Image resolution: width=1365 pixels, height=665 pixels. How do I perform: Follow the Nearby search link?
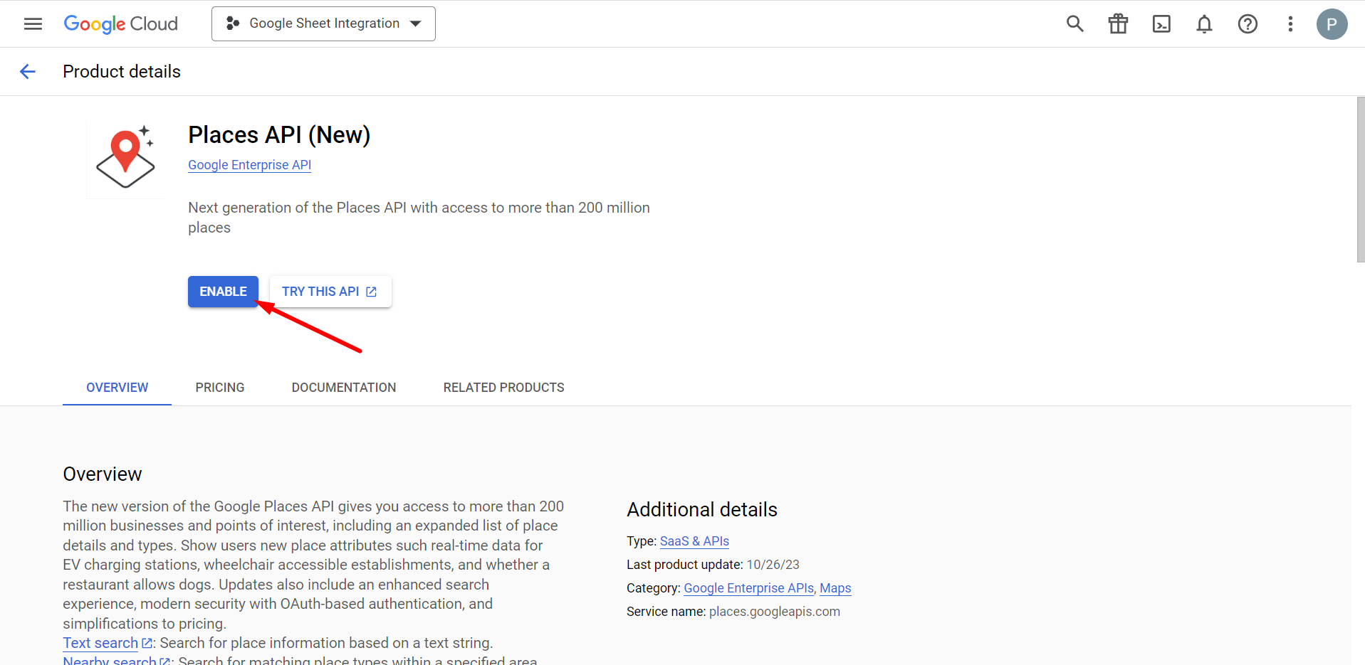pyautogui.click(x=110, y=661)
